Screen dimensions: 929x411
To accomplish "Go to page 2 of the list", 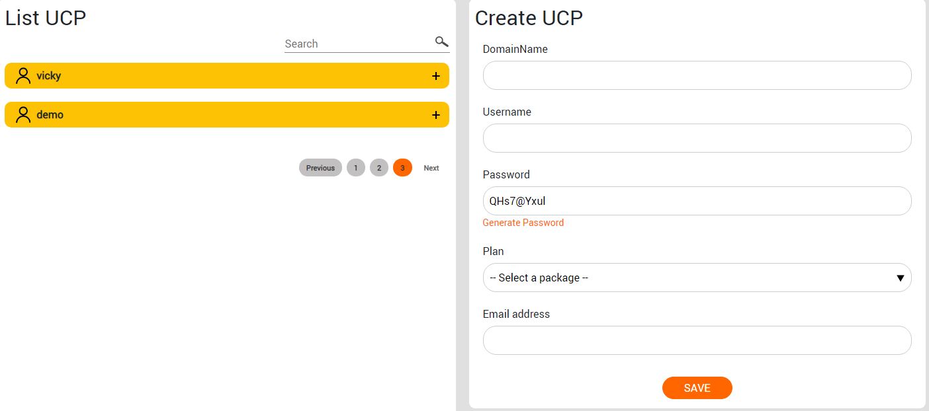I will pos(379,168).
